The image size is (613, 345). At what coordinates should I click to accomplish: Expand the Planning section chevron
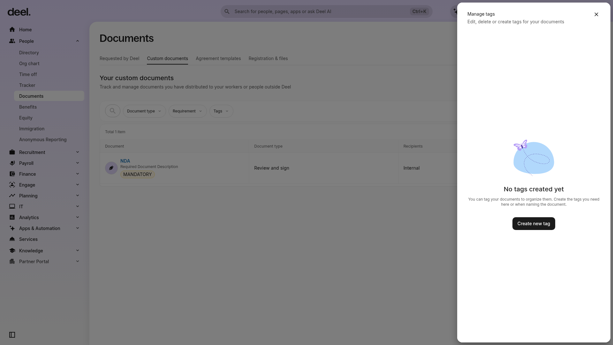tap(78, 195)
